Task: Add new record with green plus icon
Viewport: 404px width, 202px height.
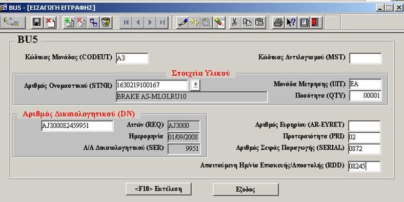Action: click(x=69, y=23)
